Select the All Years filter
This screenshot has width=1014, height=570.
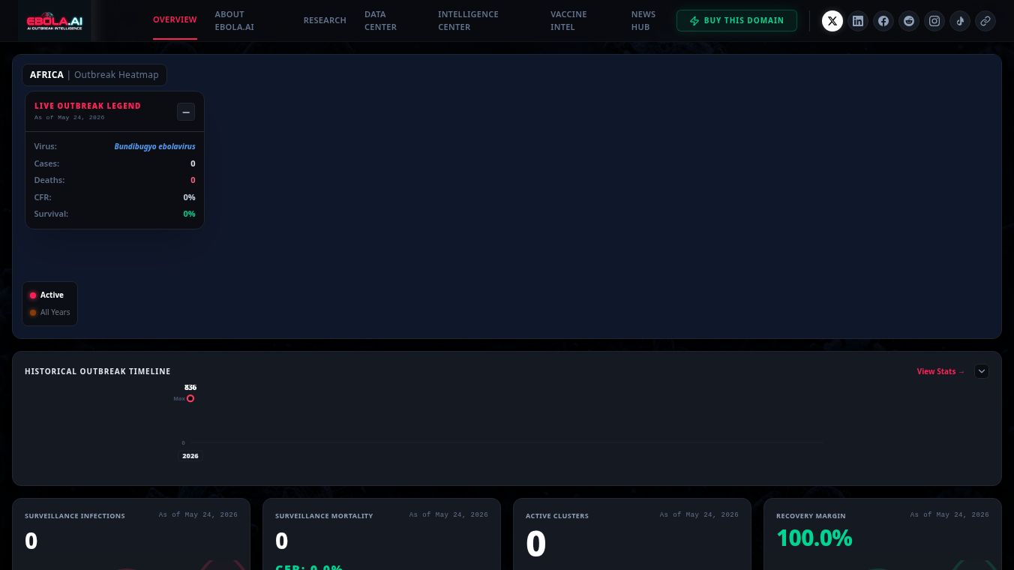[x=49, y=313]
